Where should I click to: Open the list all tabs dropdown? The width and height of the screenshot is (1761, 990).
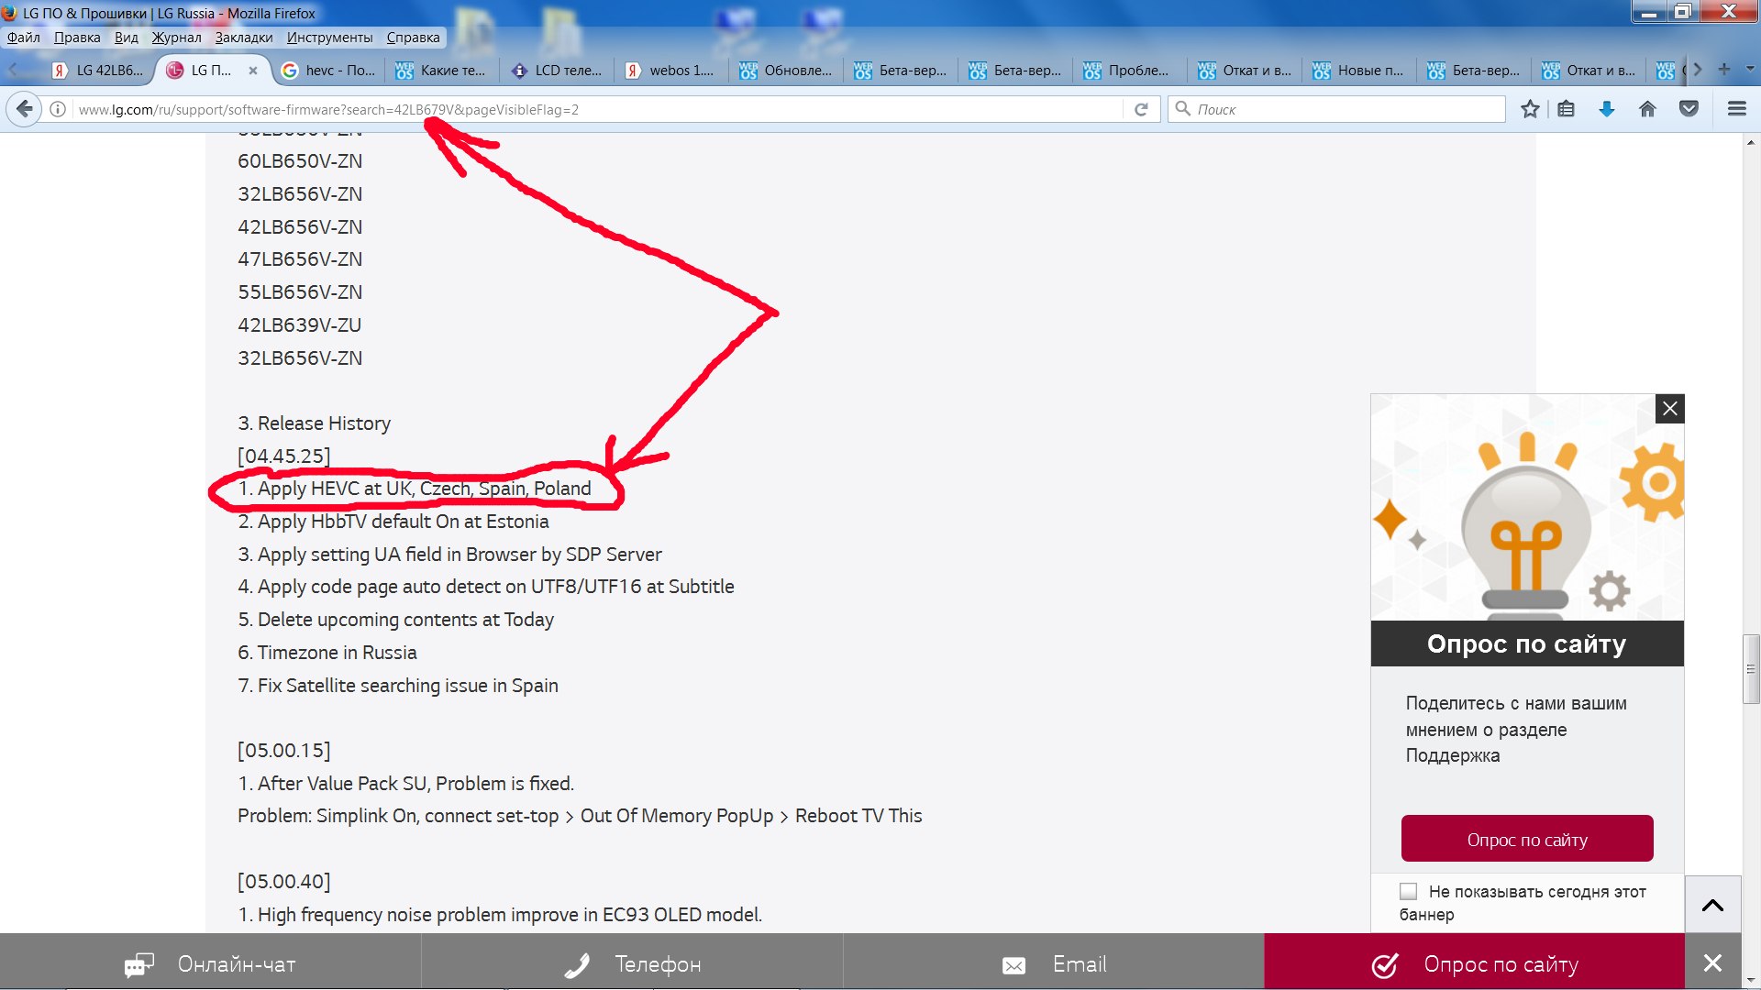pos(1749,70)
